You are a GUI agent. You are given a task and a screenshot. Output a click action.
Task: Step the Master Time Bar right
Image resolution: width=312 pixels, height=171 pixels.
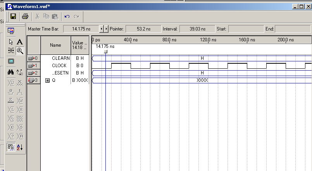tap(106, 29)
